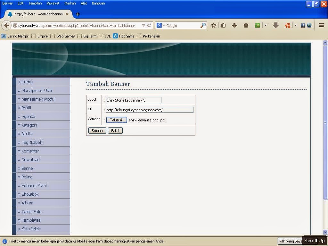328x246 pixels.
Task: Click the Pilih yang Saya button in the notification bar
Action: 290,241
